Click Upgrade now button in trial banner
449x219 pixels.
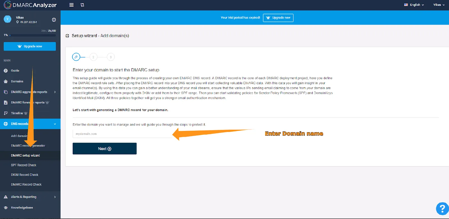278,18
